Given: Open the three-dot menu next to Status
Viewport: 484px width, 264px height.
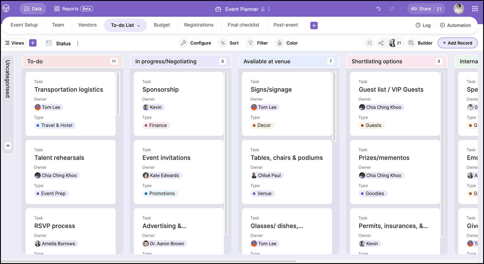Looking at the screenshot, I should (78, 43).
